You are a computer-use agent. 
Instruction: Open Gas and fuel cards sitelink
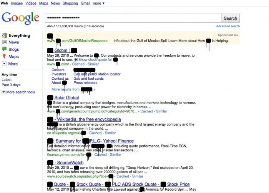[88, 79]
